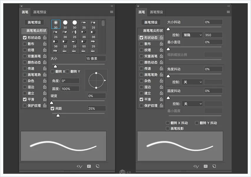Click 画笔预设 button in left panel
Viewport: 251px width, 177px height.
(x=34, y=22)
